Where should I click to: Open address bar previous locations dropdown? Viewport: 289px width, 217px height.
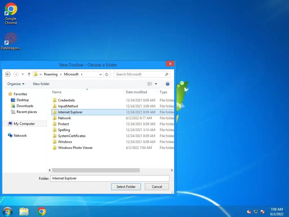[100, 74]
